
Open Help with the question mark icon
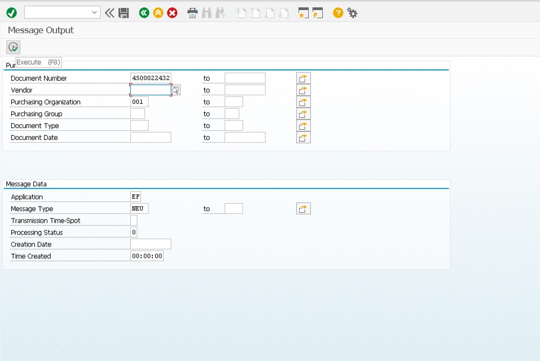(x=338, y=13)
